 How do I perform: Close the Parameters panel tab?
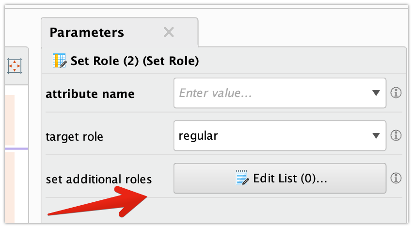[x=168, y=33]
